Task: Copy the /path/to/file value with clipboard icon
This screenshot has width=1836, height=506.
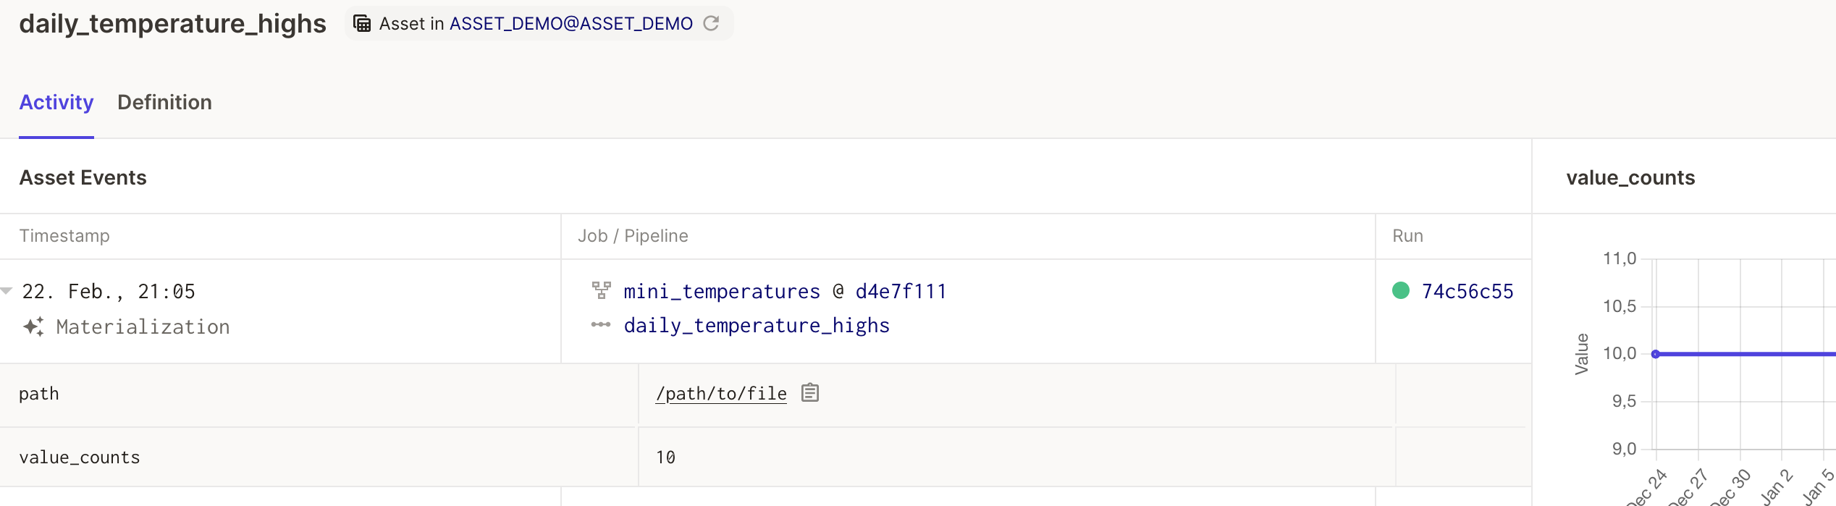Action: click(x=810, y=393)
